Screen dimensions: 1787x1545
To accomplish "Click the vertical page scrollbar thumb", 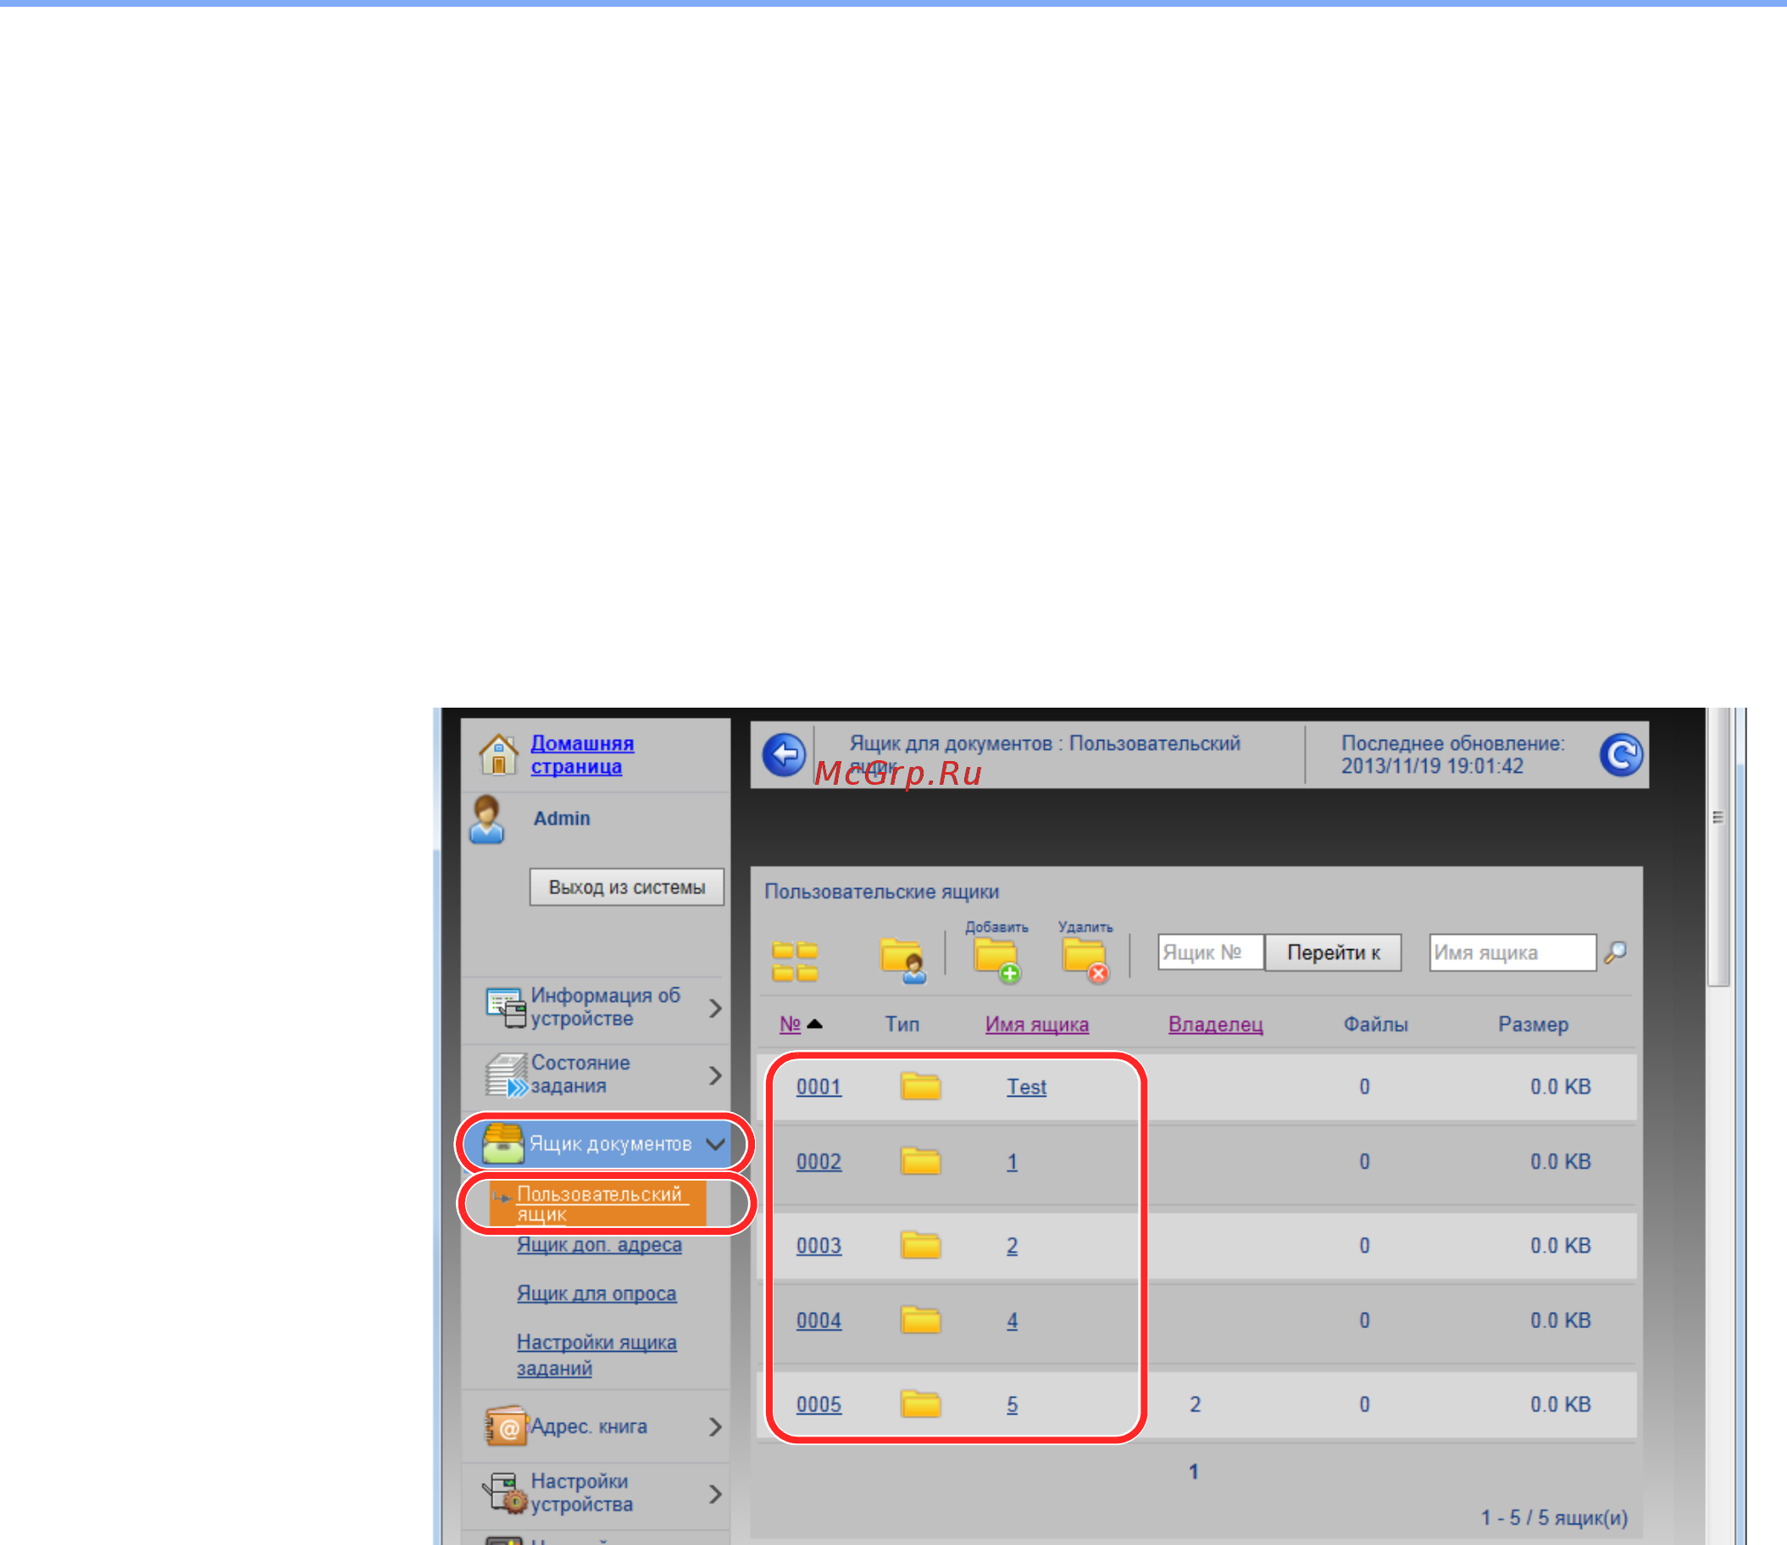I will tap(1718, 847).
